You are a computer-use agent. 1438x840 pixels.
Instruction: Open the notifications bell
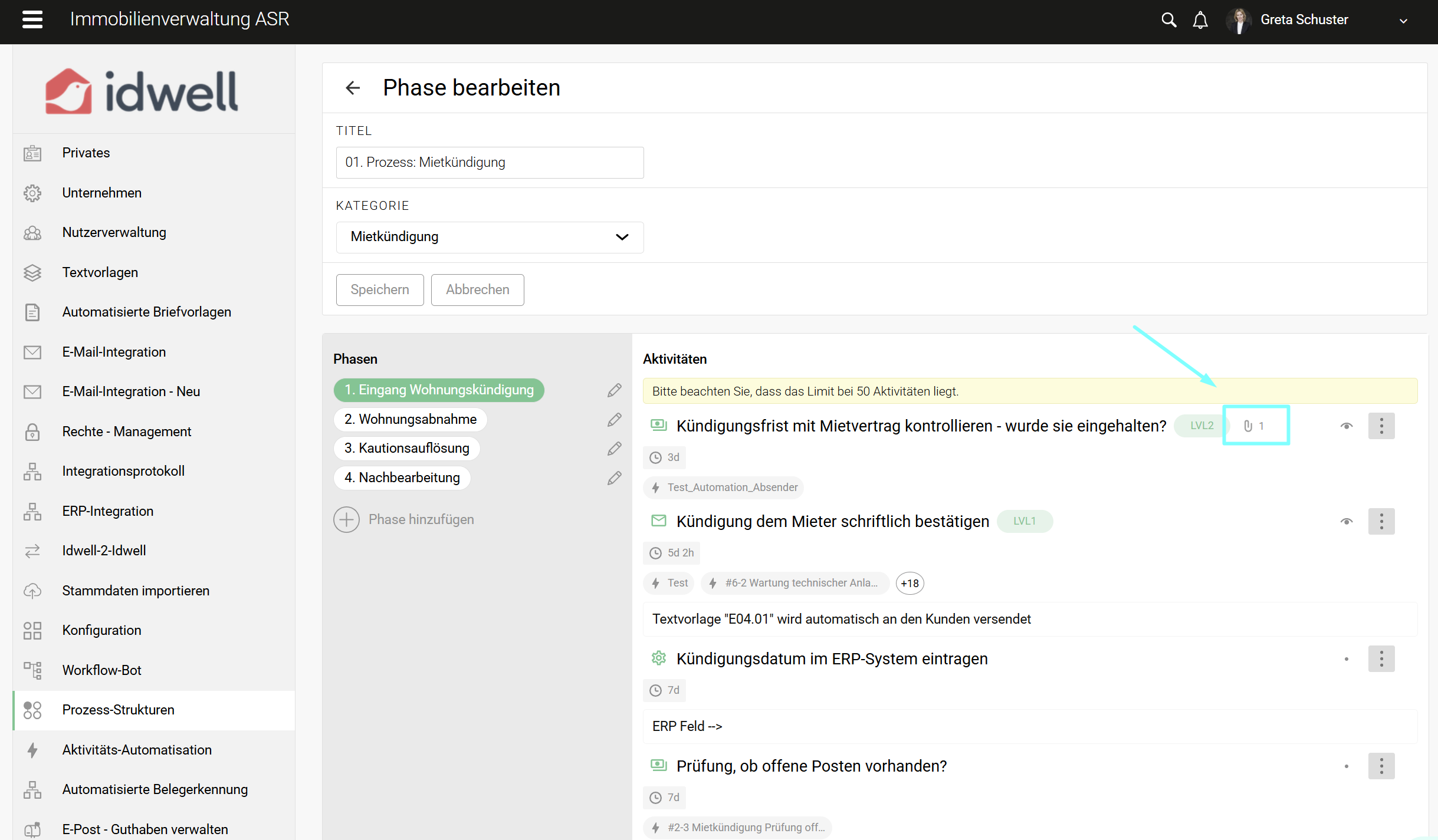click(1200, 20)
